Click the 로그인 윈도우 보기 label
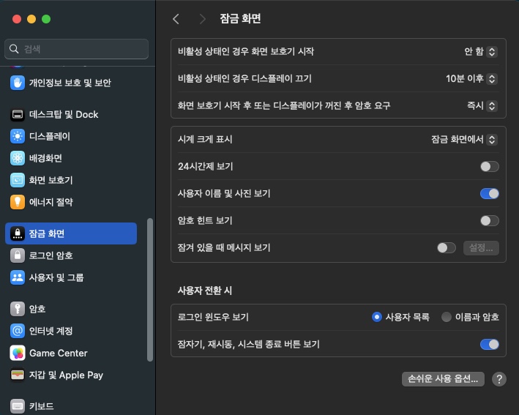This screenshot has width=519, height=415. tap(213, 317)
